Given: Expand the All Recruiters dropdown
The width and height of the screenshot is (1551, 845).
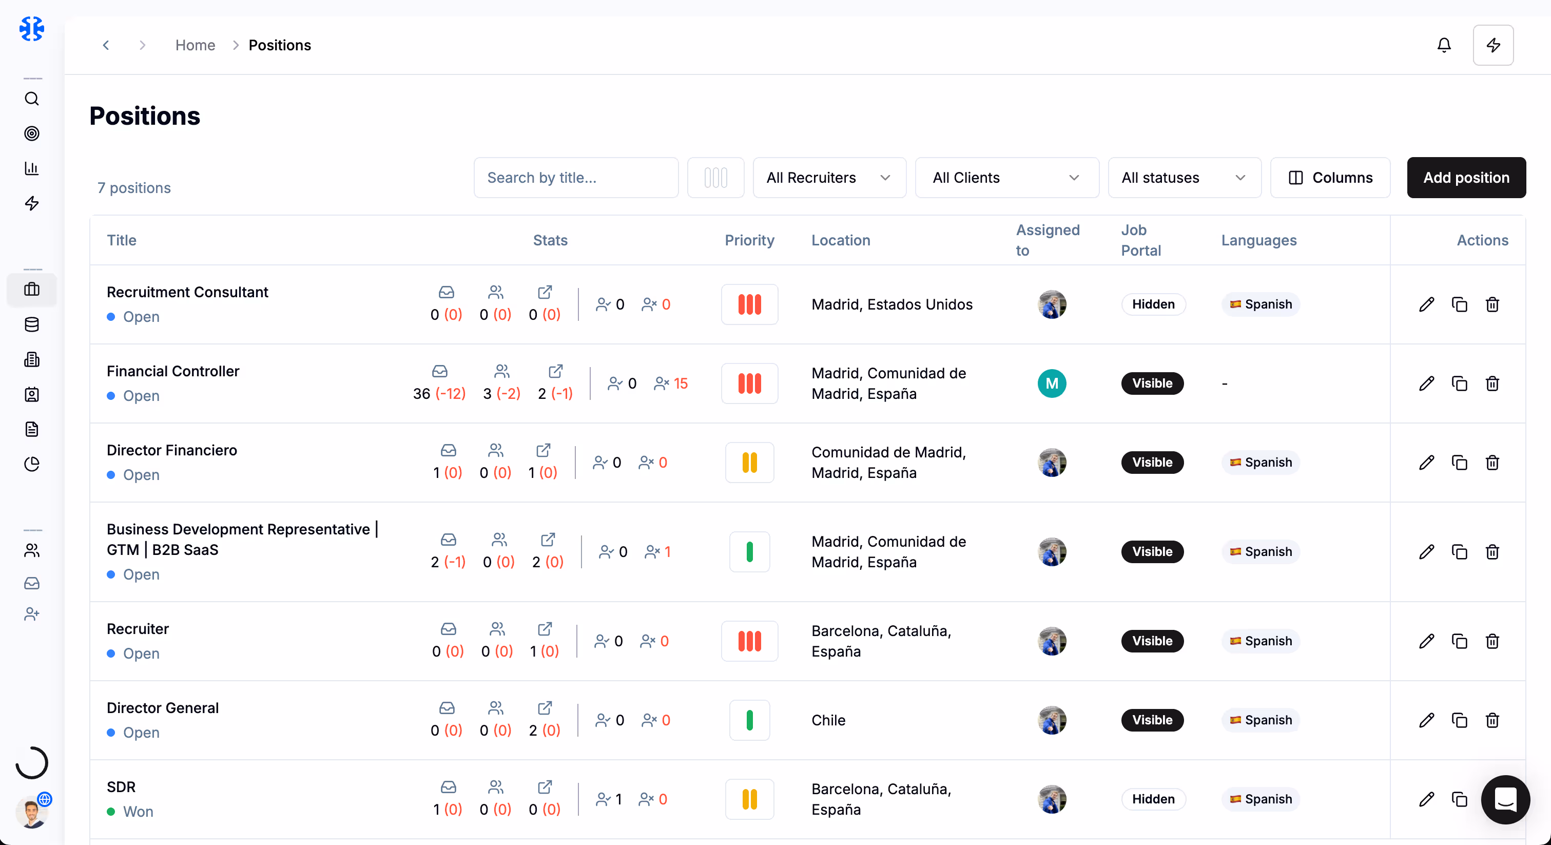Looking at the screenshot, I should tap(828, 178).
